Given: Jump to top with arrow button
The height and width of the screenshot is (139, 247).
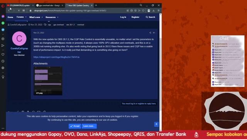Looking at the screenshot, I should coord(156,124).
